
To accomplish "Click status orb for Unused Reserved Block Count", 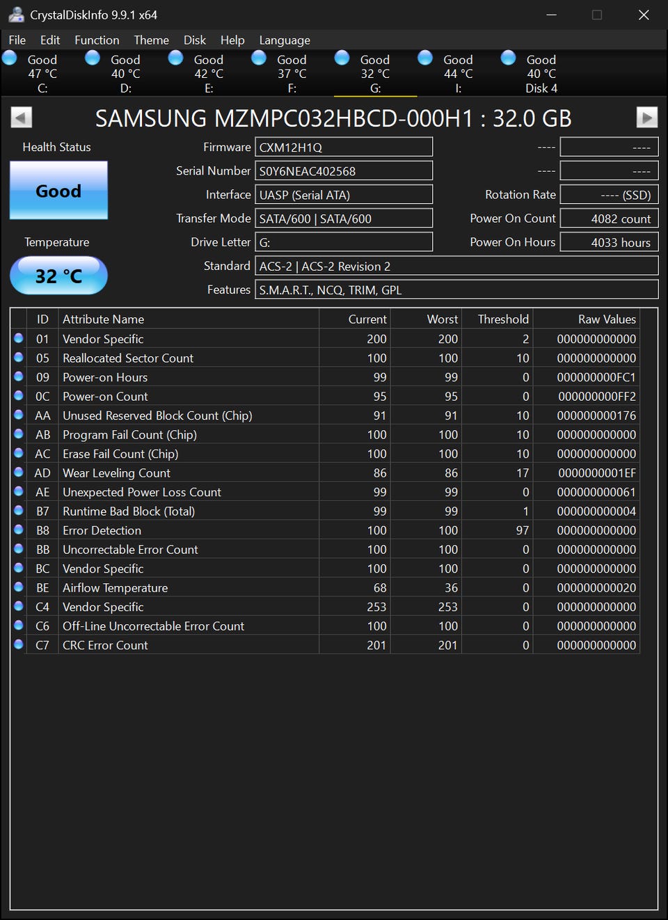I will [19, 415].
